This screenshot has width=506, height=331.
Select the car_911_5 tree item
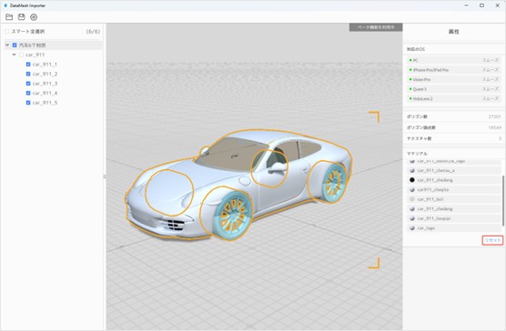[45, 103]
